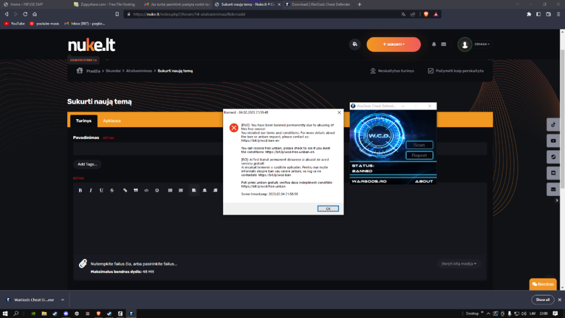Open the Bendras chat button
The width and height of the screenshot is (565, 318).
click(x=542, y=284)
